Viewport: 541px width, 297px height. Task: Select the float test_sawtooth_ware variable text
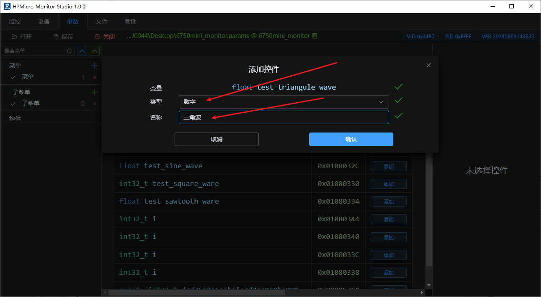point(169,201)
